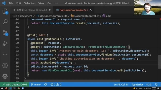Show additional activity bar views ellipsis
161x90 pixels.
[5, 54]
